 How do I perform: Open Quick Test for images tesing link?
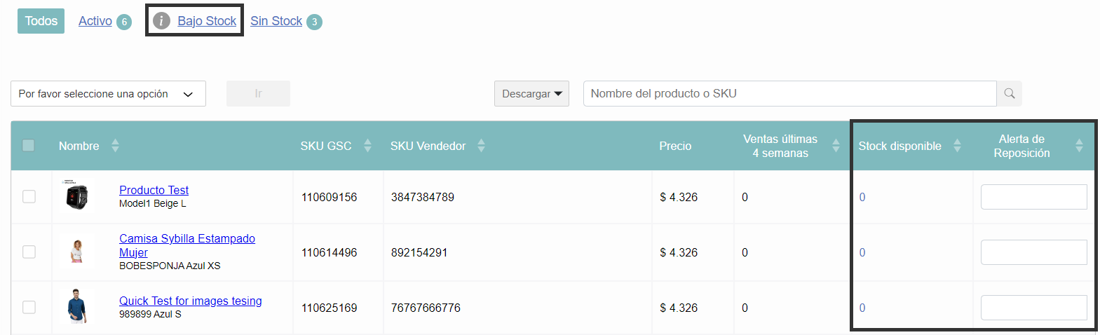pyautogui.click(x=190, y=301)
